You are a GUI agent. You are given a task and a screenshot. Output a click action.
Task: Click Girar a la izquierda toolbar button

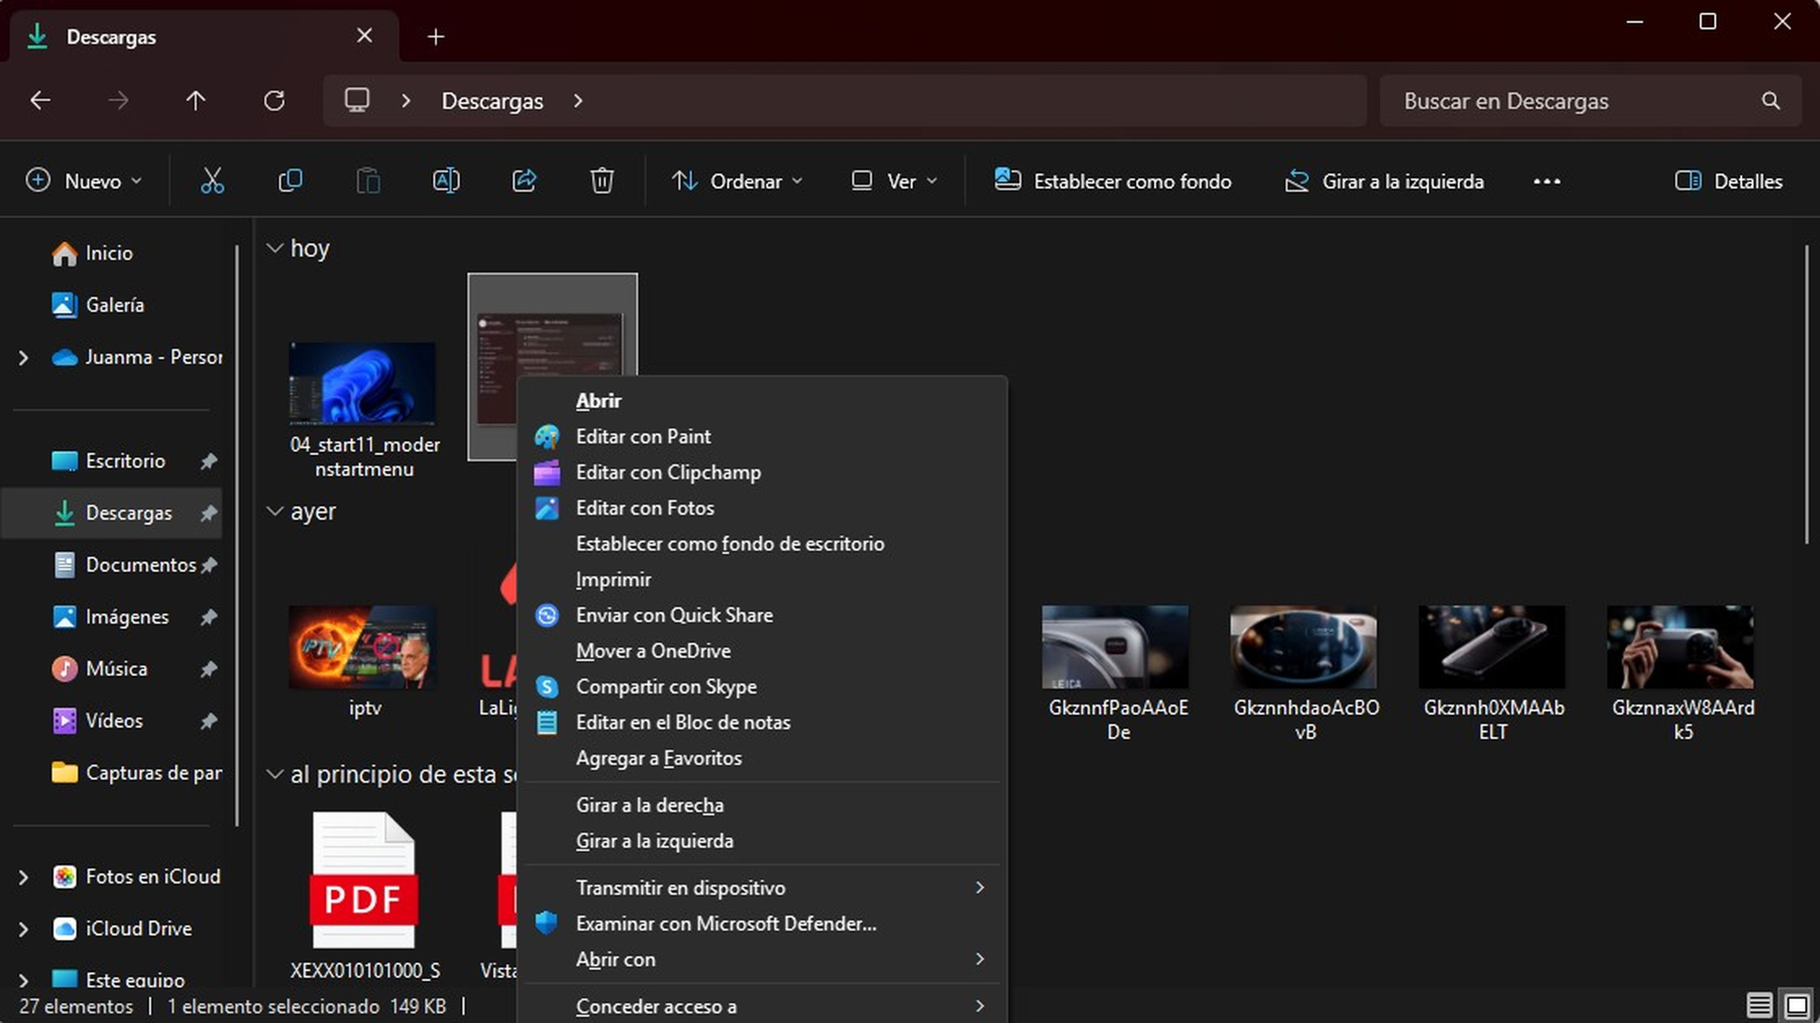coord(1383,182)
